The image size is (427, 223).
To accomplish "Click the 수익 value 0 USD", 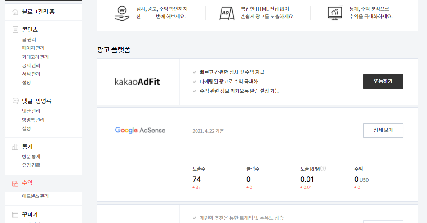I will [x=361, y=179].
